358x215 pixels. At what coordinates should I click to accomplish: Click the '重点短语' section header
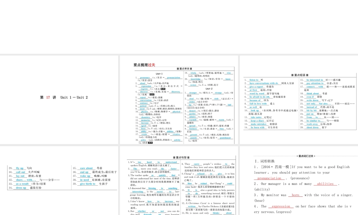[x=300, y=75]
